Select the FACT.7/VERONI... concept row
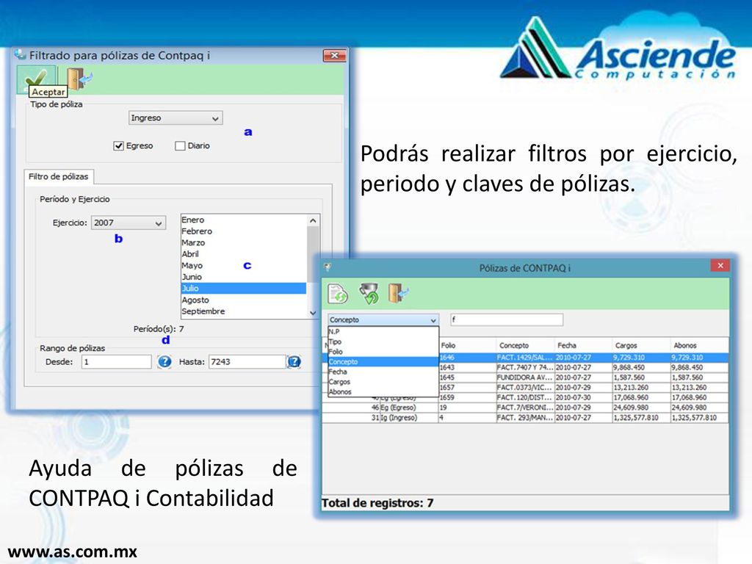 click(525, 408)
